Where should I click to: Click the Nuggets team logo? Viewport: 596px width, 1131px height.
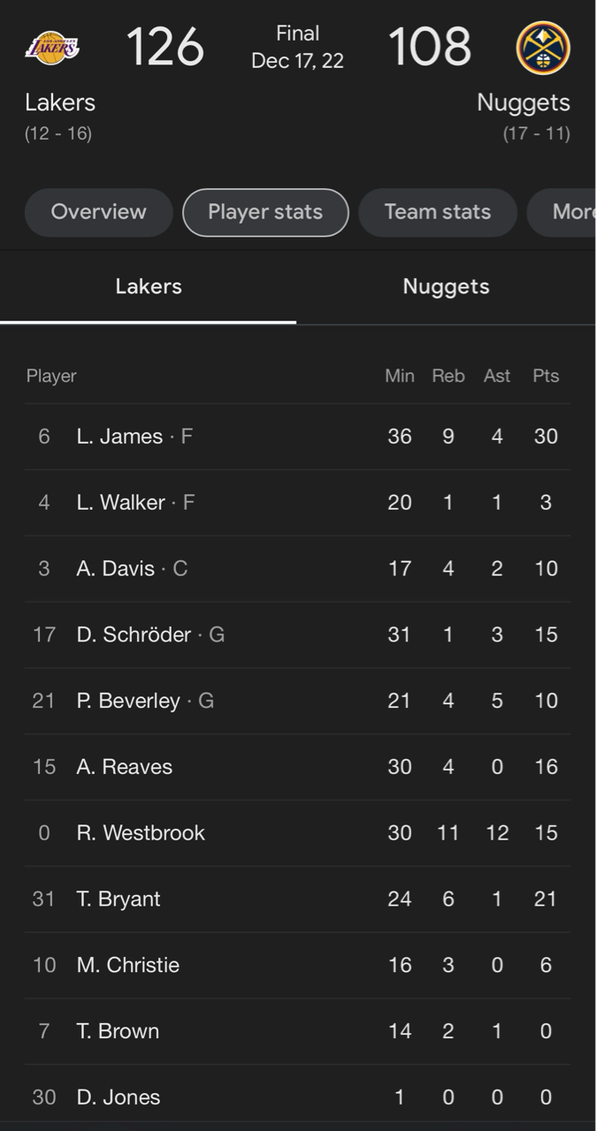[x=543, y=48]
